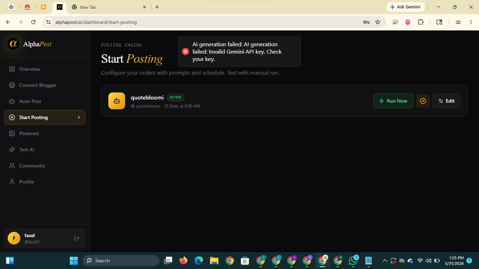Select Start Posting in the sidebar
Image resolution: width=479 pixels, height=269 pixels.
pyautogui.click(x=45, y=117)
